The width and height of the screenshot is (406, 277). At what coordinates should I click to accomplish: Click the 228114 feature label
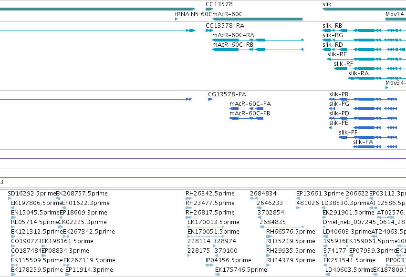(199, 241)
